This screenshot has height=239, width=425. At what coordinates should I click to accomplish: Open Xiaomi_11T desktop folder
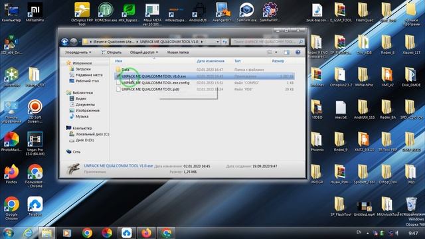(x=411, y=44)
